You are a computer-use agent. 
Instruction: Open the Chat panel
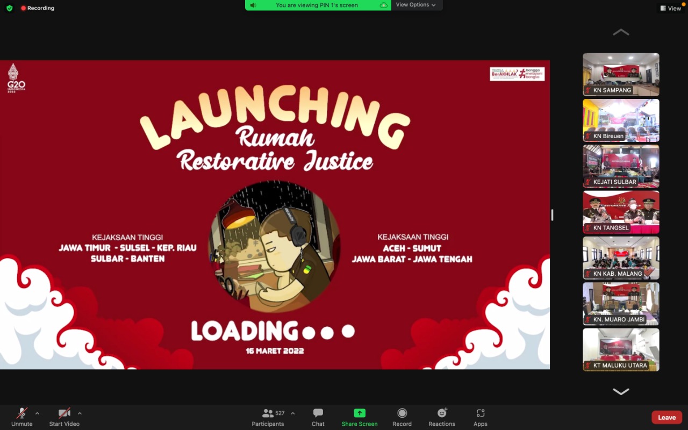318,417
